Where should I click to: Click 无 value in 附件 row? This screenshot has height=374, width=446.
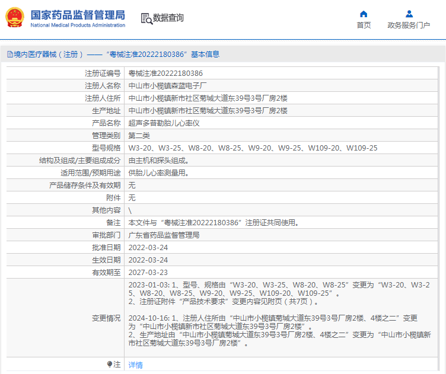click(x=132, y=198)
